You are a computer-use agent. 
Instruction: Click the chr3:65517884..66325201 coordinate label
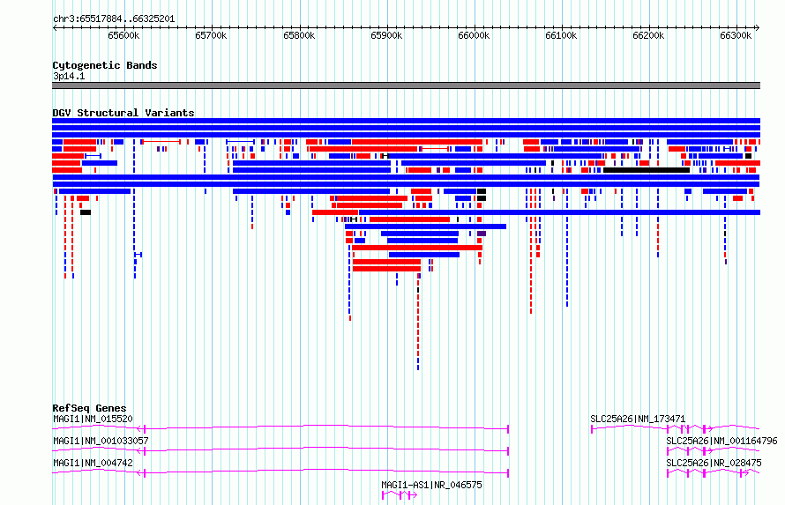pyautogui.click(x=114, y=19)
